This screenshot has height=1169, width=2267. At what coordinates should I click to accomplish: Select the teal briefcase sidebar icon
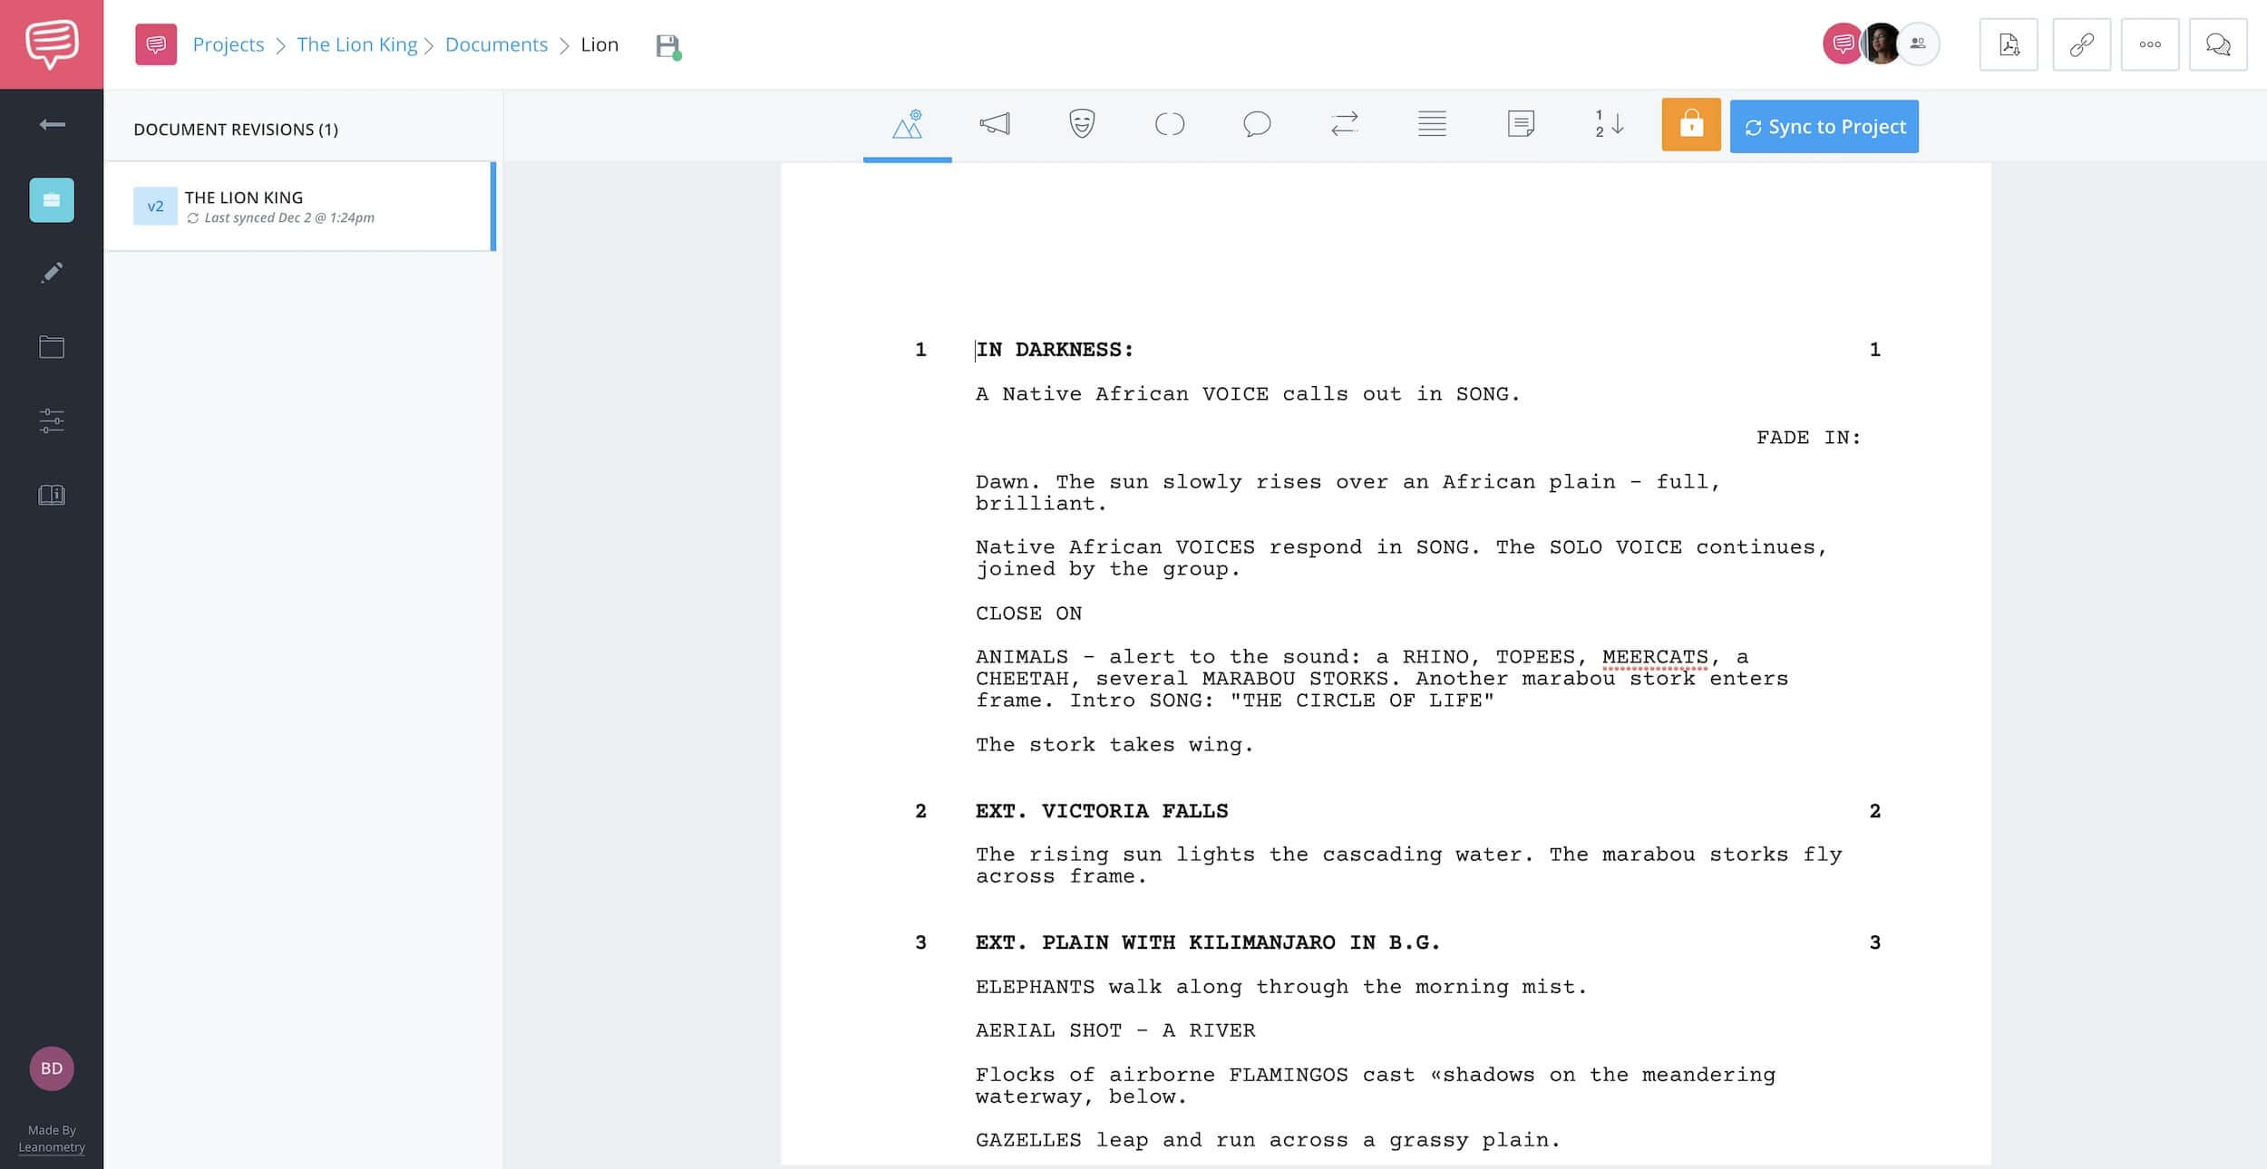[52, 200]
